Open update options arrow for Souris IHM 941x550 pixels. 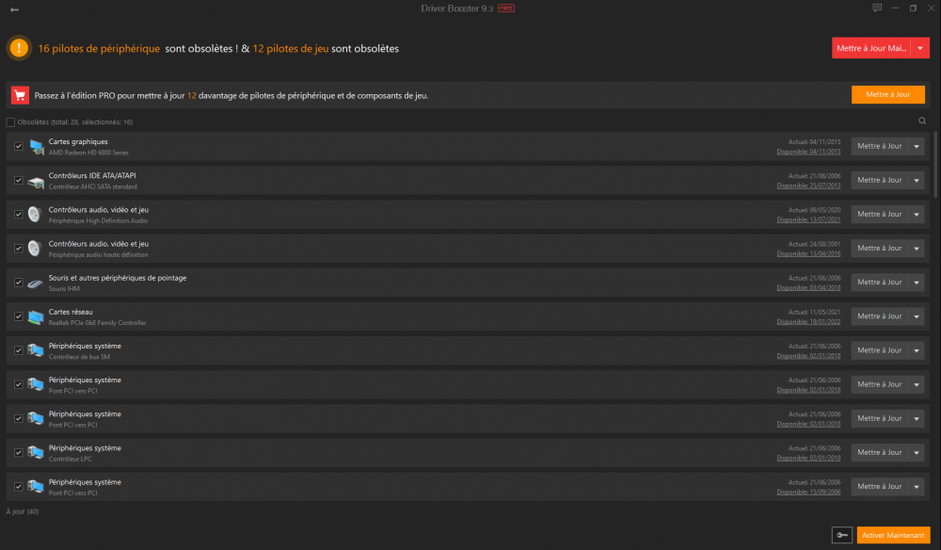917,283
